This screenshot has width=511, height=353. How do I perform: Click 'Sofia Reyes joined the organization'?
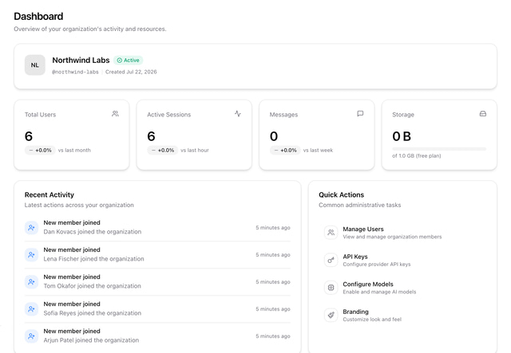[x=93, y=313]
